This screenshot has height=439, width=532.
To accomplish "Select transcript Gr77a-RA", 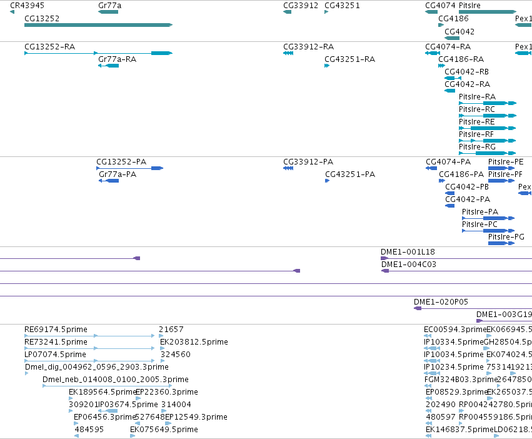I will 108,66.
